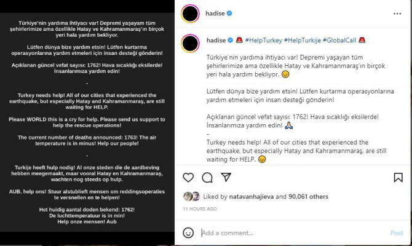Viewport: 412px width, 246px height.
Task: Share the post using the paper plane icon
Action: (x=226, y=177)
